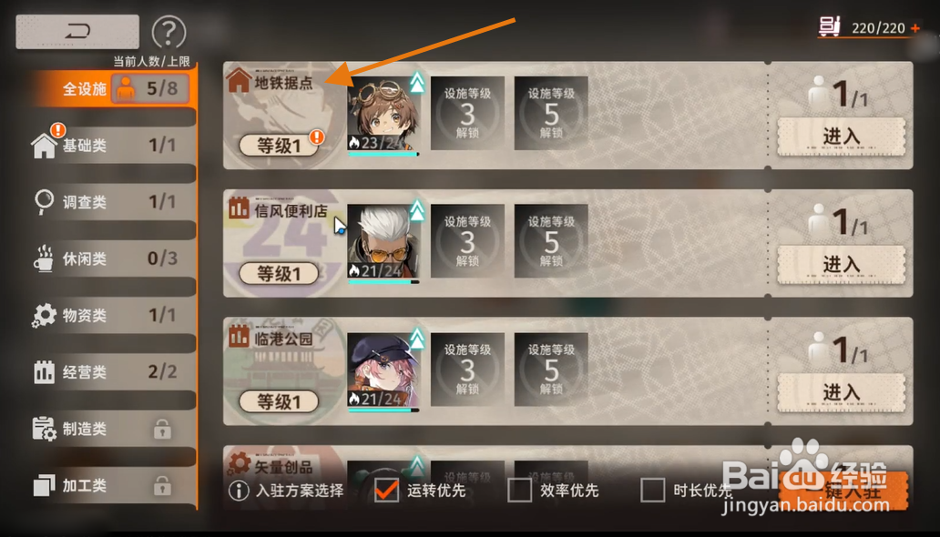Click the info icon beside 入驻方案选择

pyautogui.click(x=239, y=491)
